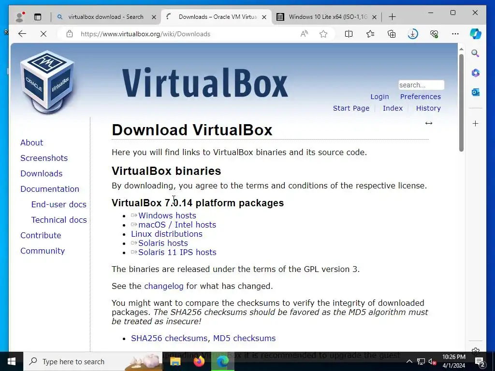Focus the VirtualBox site search field
495x371 pixels.
421,85
